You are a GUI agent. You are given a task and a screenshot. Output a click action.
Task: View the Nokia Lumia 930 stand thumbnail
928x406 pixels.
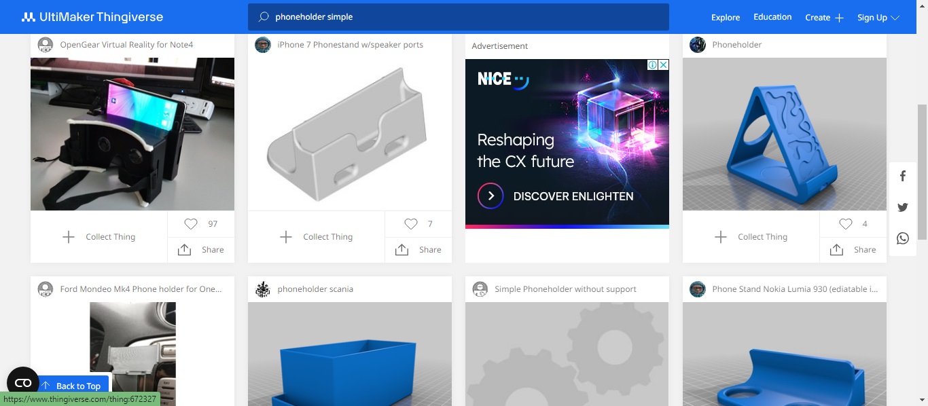click(785, 354)
